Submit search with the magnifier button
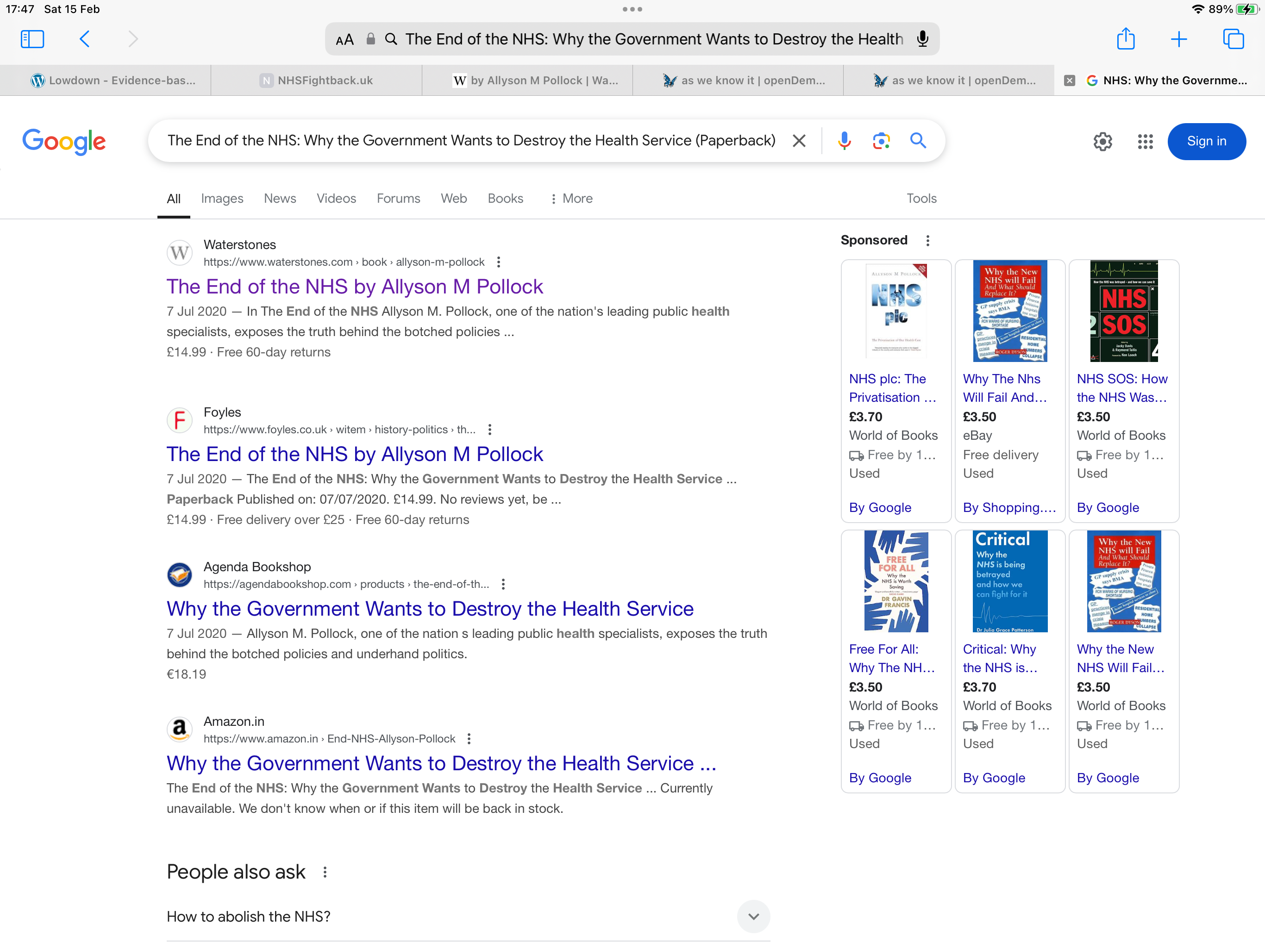The image size is (1265, 948). tap(918, 141)
